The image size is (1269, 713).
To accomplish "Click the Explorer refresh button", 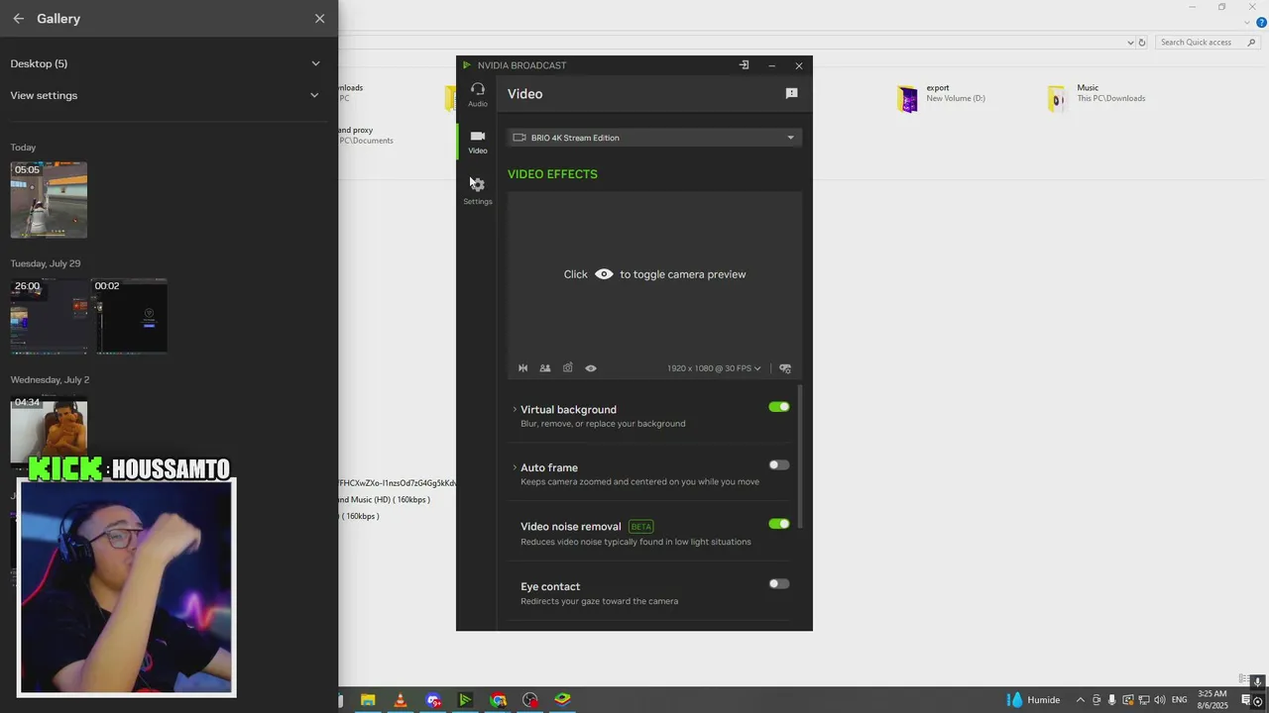I will (1142, 43).
